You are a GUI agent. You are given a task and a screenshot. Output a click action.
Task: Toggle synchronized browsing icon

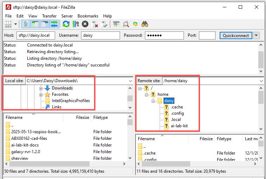(x=135, y=24)
